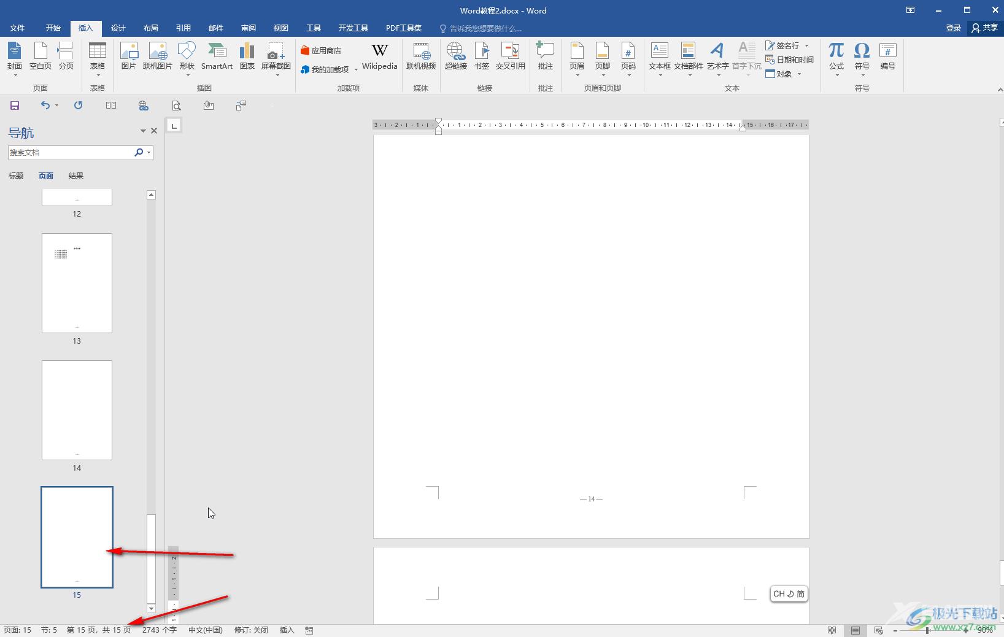Switch to Read Mode view
1004x637 pixels.
(832, 630)
